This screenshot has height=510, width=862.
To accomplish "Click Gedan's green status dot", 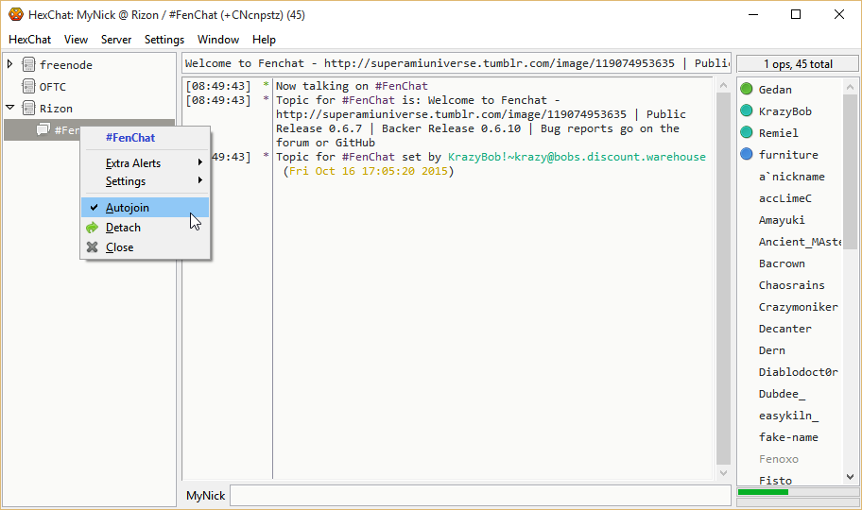I will pos(746,89).
